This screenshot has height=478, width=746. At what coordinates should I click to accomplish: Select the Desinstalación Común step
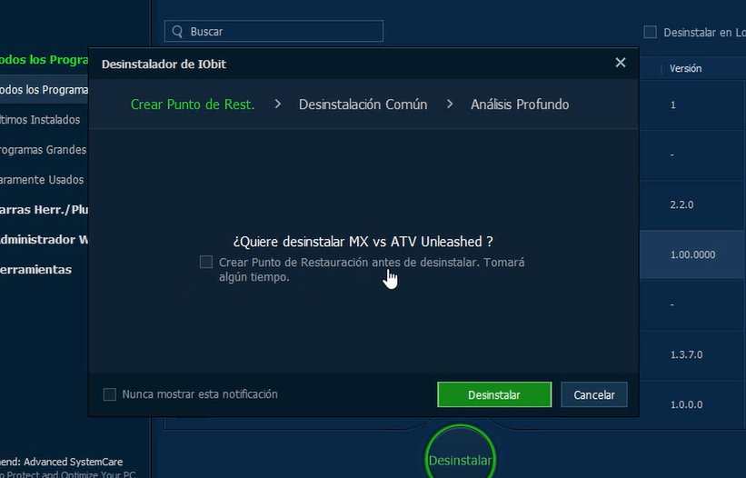click(363, 105)
